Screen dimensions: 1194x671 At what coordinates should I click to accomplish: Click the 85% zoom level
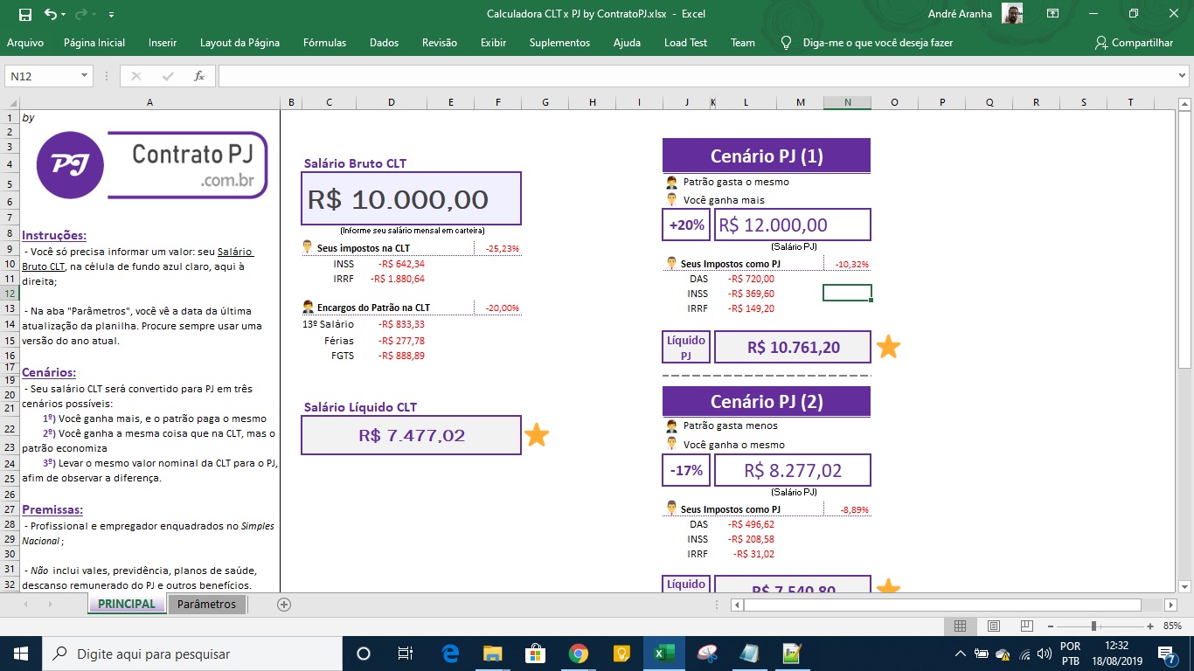(1172, 626)
